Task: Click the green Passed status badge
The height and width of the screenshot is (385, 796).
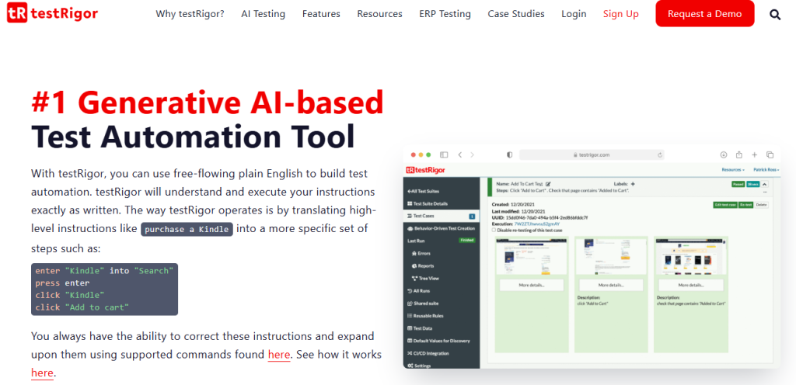Action: tap(738, 185)
